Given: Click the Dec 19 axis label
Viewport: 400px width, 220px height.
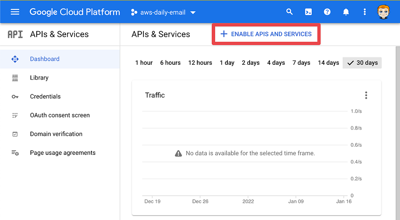Looking at the screenshot, I should pos(152,201).
